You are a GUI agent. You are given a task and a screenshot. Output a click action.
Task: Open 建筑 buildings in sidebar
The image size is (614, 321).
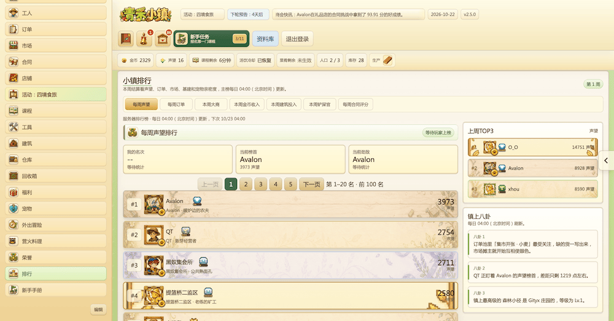pos(56,143)
